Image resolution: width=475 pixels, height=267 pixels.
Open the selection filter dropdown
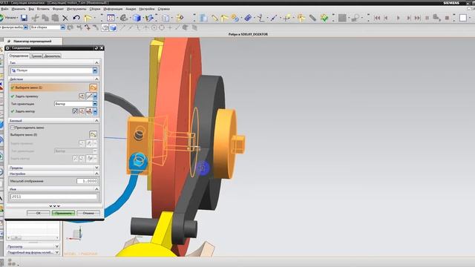tap(26, 27)
